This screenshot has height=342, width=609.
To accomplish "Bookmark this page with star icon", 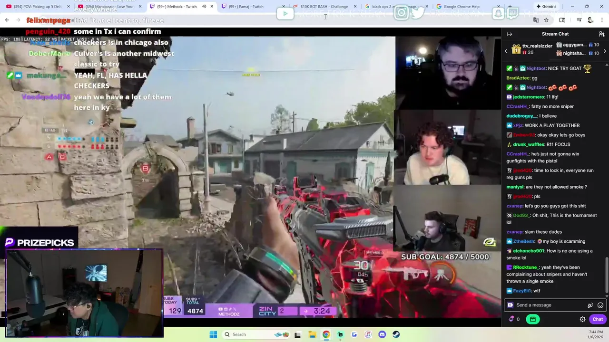I will pos(546,20).
